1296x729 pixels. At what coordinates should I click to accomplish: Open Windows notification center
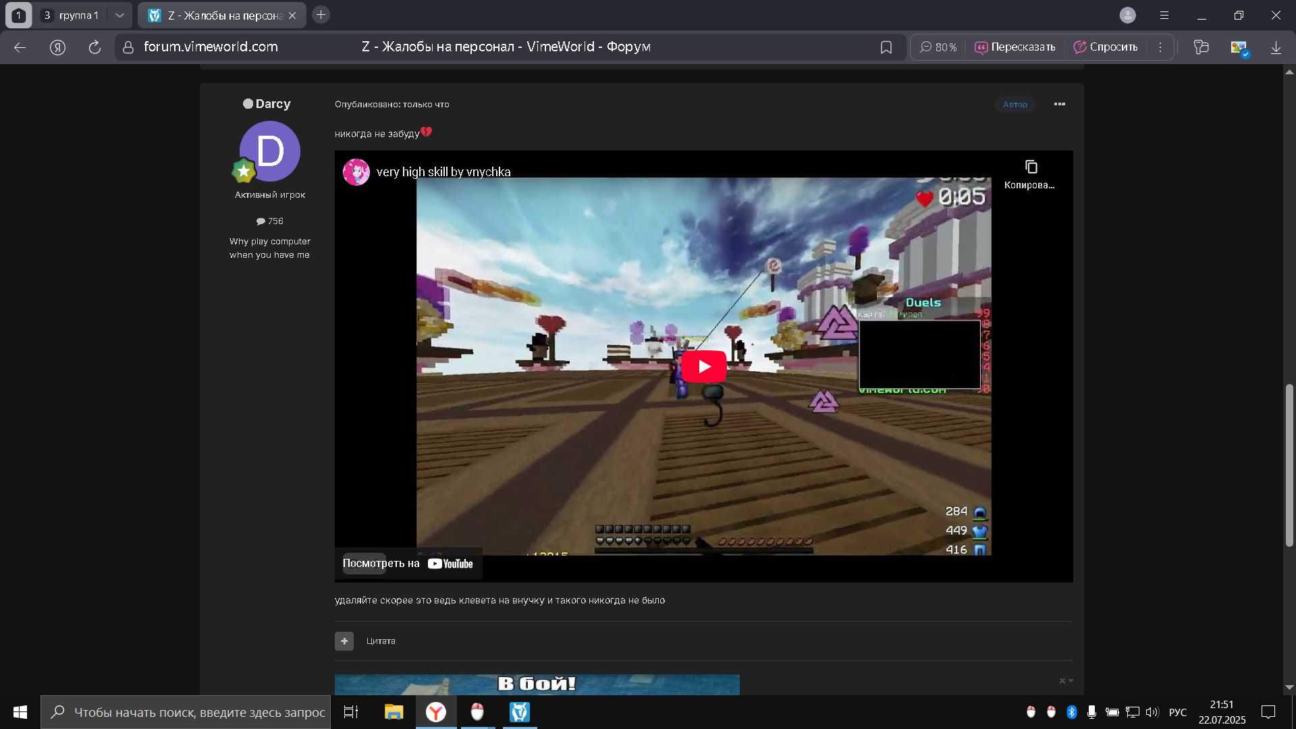point(1268,712)
